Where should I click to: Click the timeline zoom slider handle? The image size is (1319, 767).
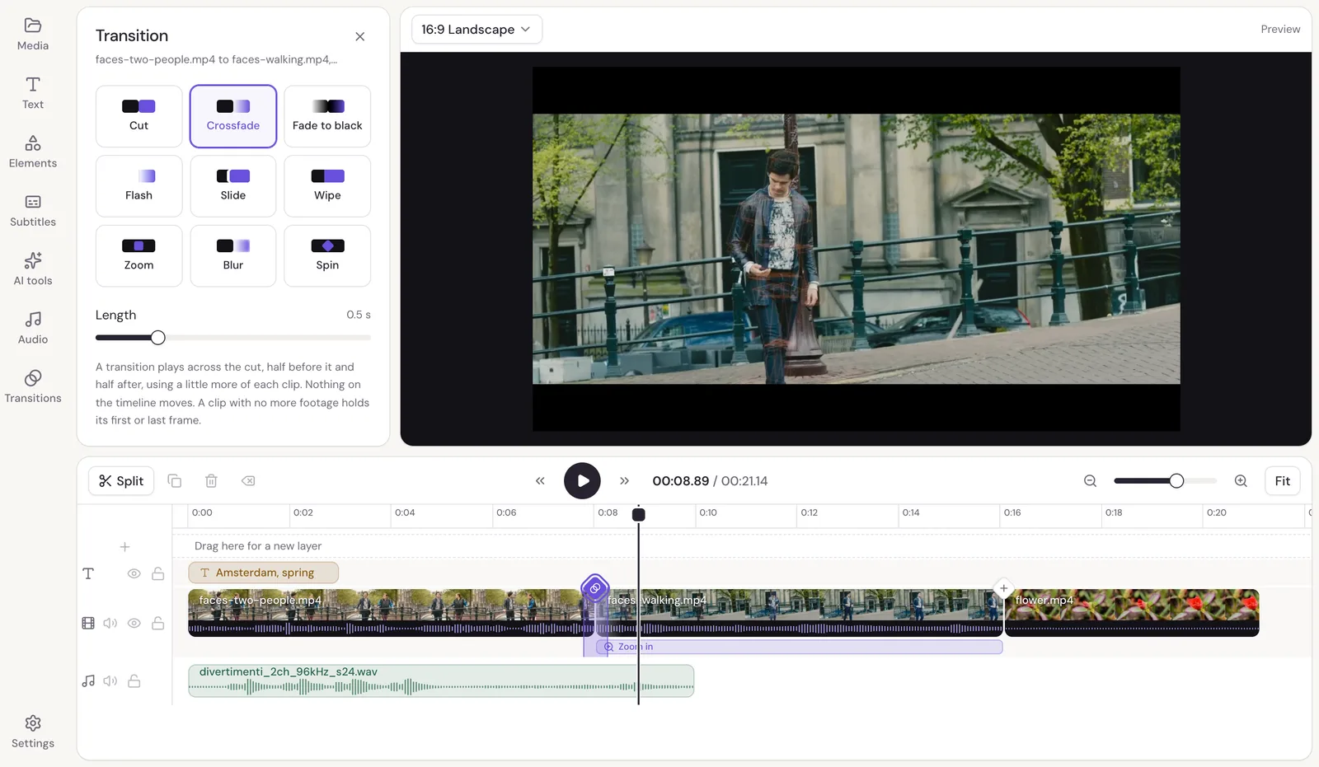click(x=1176, y=481)
